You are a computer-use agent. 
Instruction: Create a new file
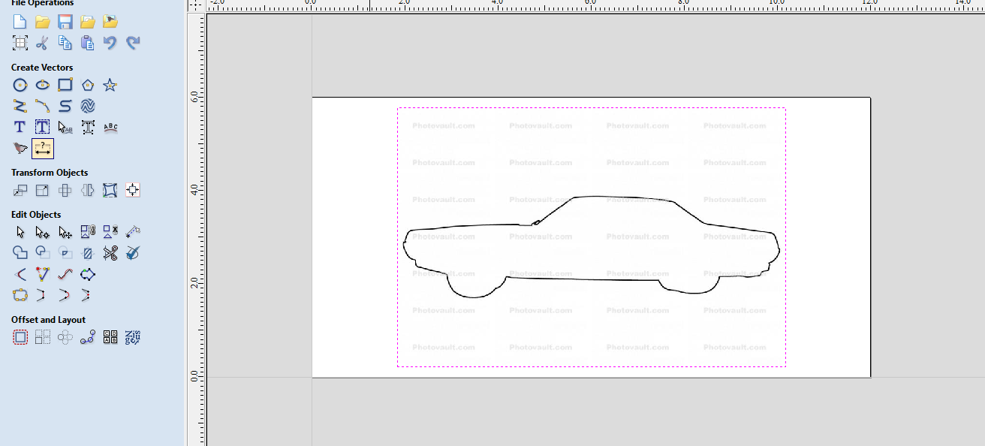pos(20,22)
